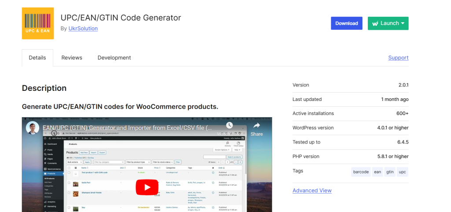Click the Description heading

44,88
